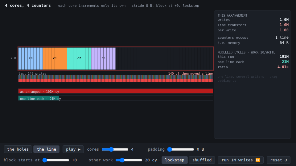Viewport: 296px width, 166px height.
Task: Reset the simulation
Action: pos(278,160)
